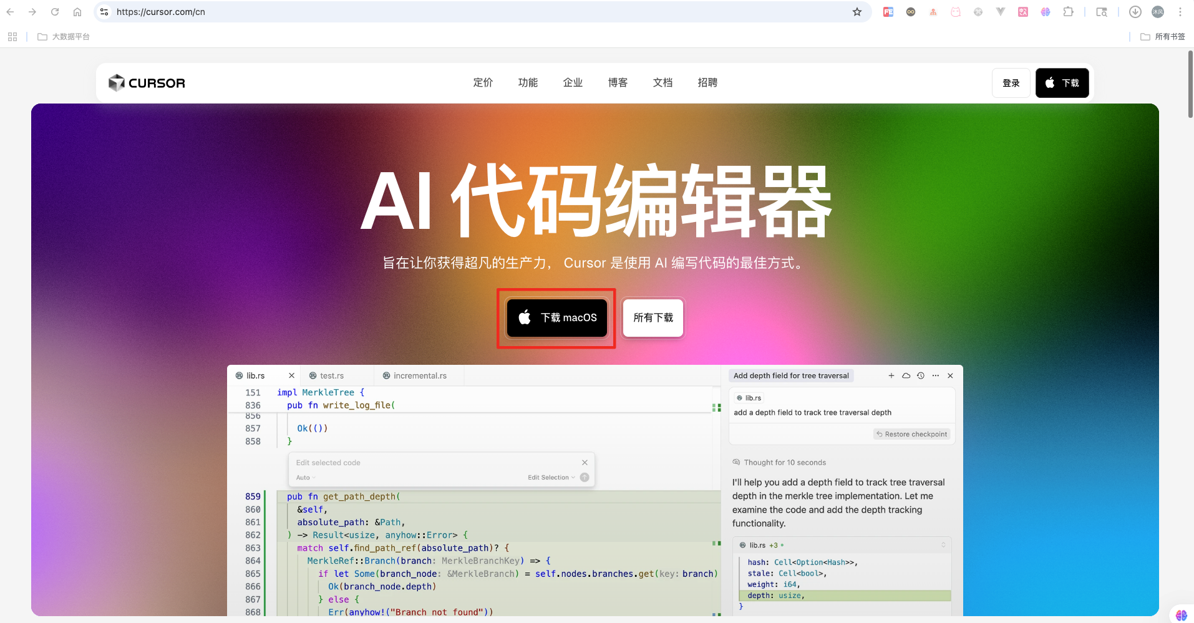This screenshot has width=1194, height=623.
Task: Open the 招聘 nav item
Action: click(x=707, y=82)
